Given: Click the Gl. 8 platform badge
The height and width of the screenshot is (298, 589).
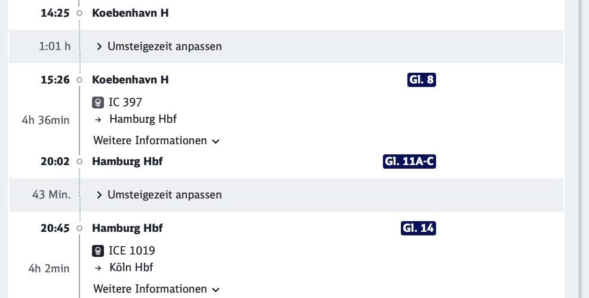Looking at the screenshot, I should (422, 80).
